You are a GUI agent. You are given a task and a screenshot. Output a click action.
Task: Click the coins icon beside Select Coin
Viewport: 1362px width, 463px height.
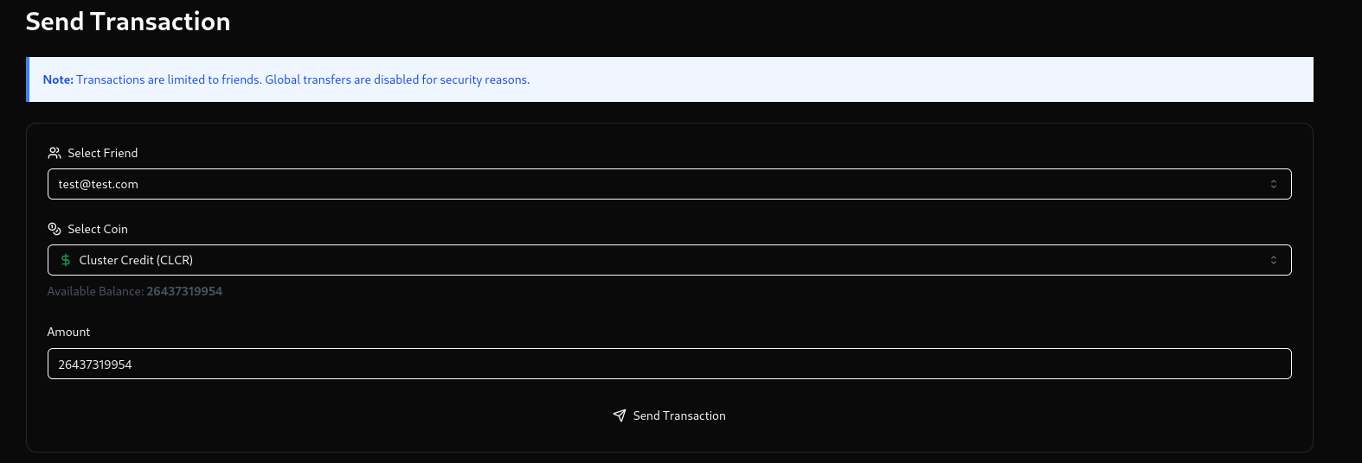pyautogui.click(x=55, y=229)
